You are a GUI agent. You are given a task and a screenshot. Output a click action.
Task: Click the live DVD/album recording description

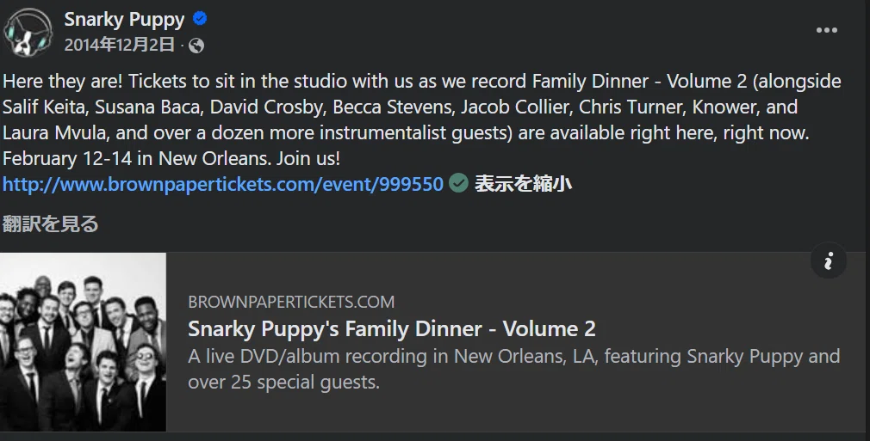513,369
